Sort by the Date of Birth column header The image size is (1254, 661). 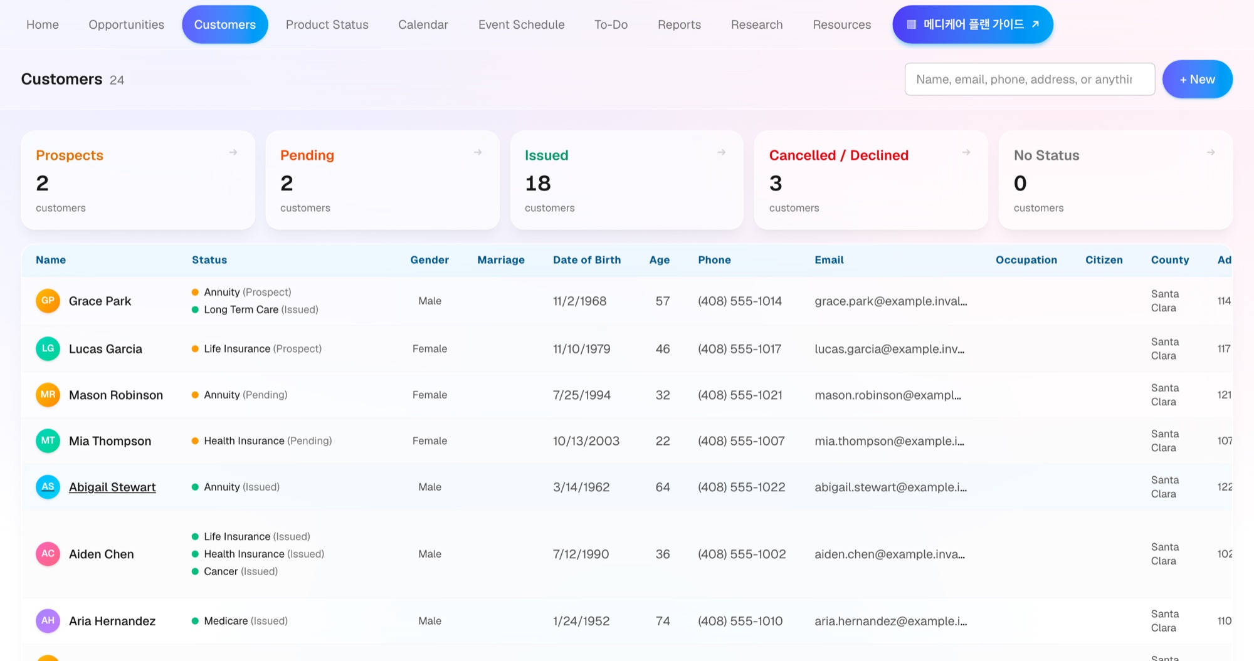(587, 260)
